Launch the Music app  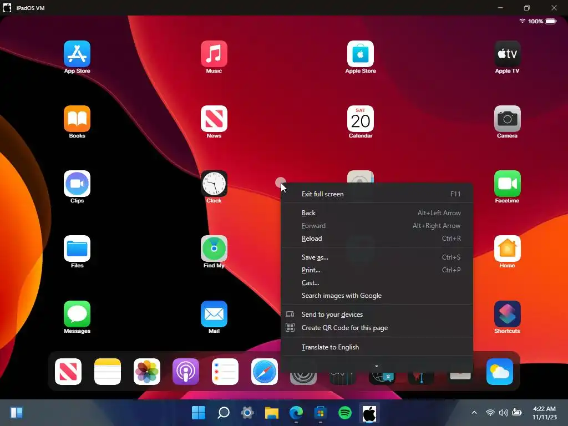(214, 54)
